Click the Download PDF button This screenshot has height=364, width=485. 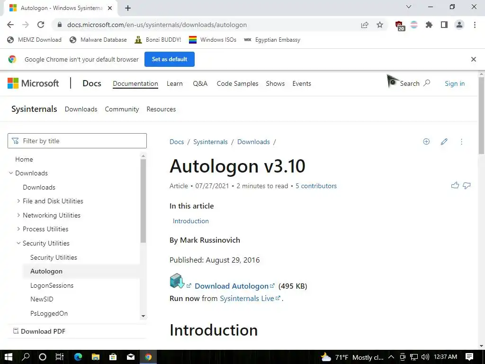pos(39,331)
